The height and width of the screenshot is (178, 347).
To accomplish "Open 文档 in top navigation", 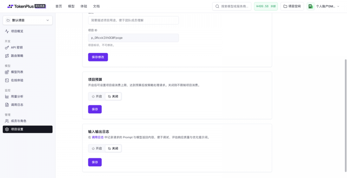I will (x=96, y=6).
